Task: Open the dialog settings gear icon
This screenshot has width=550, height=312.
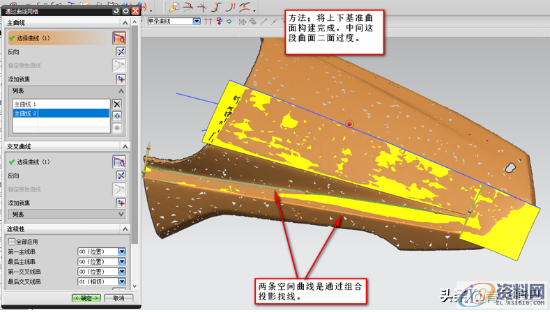Action: coord(125,10)
